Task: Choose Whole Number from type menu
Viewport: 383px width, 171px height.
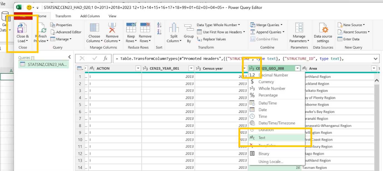Action: 272,89
